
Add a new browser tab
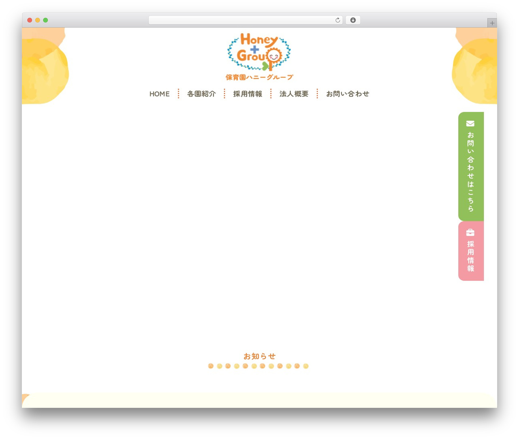click(492, 23)
